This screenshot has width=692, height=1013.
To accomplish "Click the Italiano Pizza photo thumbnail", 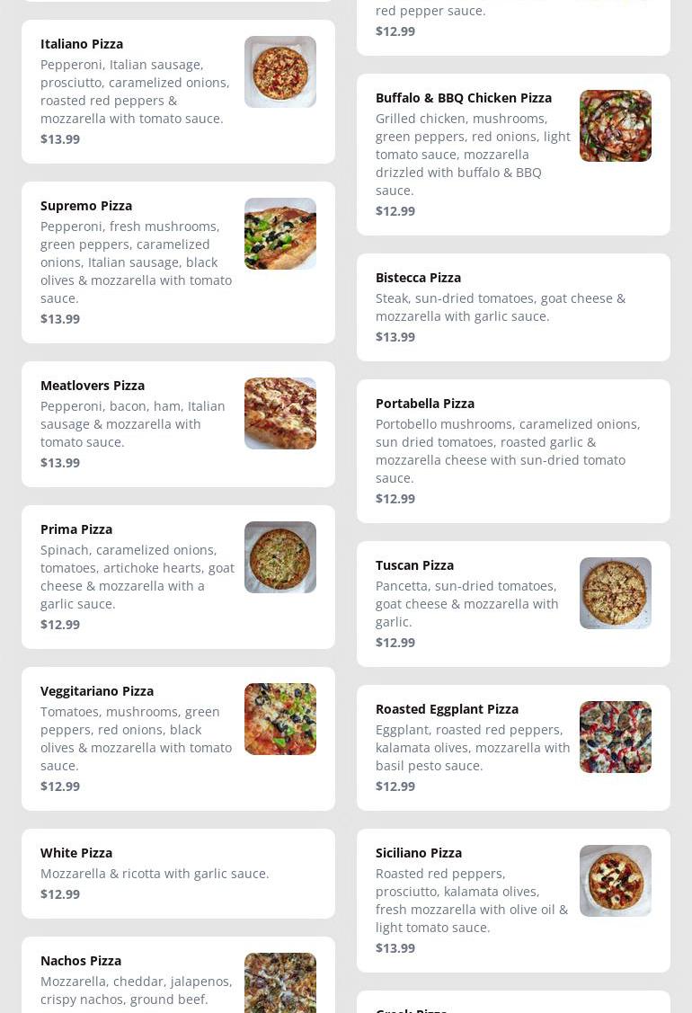I will [x=279, y=72].
